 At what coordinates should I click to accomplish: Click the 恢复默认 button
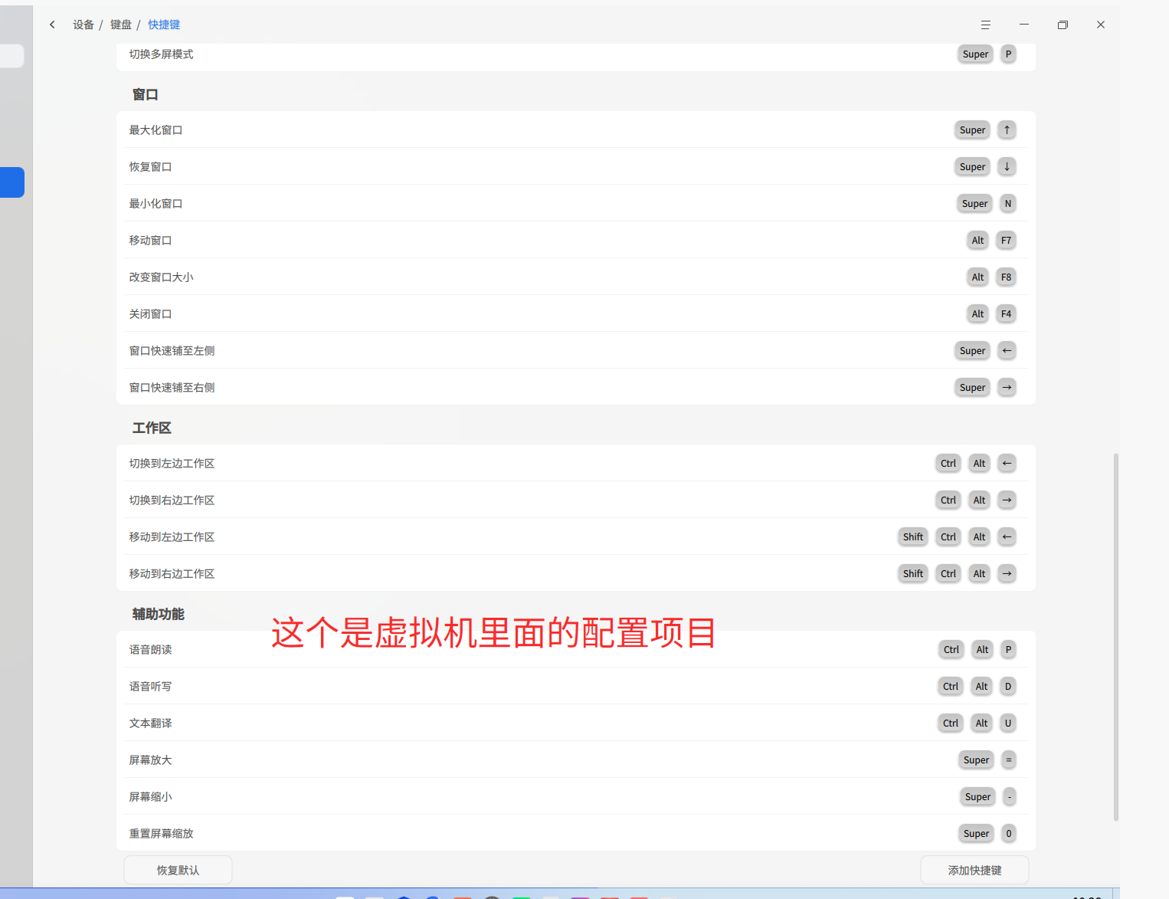[x=178, y=870]
